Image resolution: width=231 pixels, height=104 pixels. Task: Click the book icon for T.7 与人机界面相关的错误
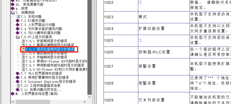coord(18,73)
